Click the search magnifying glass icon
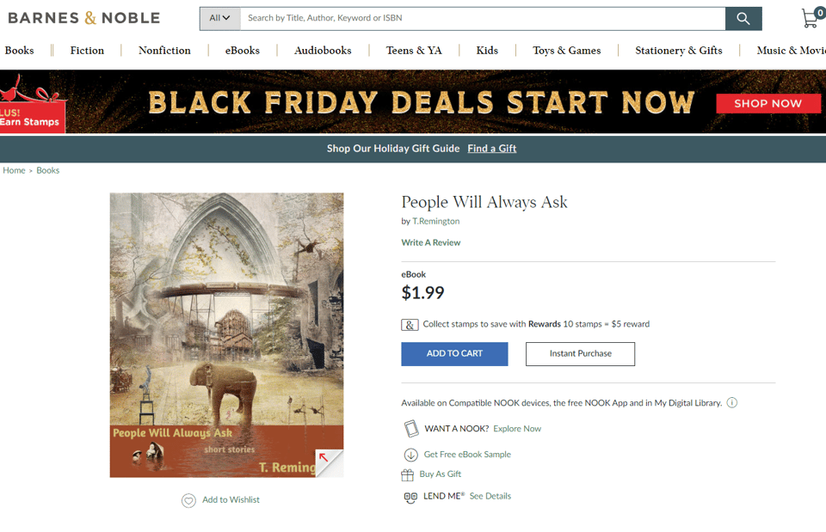The width and height of the screenshot is (826, 532). point(743,18)
